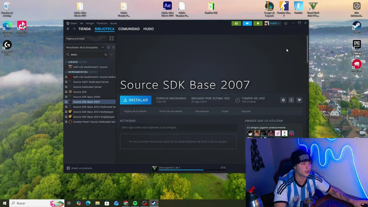The height and width of the screenshot is (207, 368).
Task: Click the blue announcements megaphone icon
Action: (x=247, y=23)
